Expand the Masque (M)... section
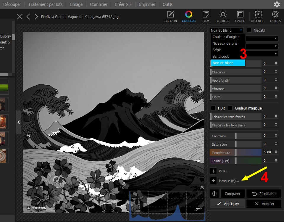Viewport: 284px width, 222px height. coord(213,181)
